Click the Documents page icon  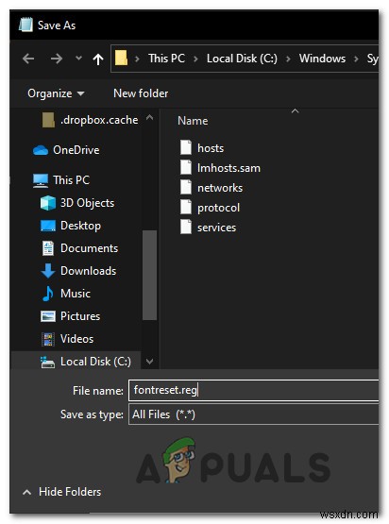point(48,248)
